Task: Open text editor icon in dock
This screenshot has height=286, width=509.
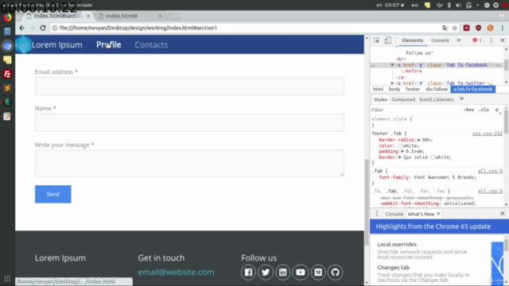Action: [x=7, y=117]
